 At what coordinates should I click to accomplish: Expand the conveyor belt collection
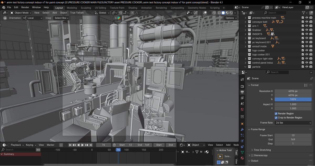coord(245,22)
